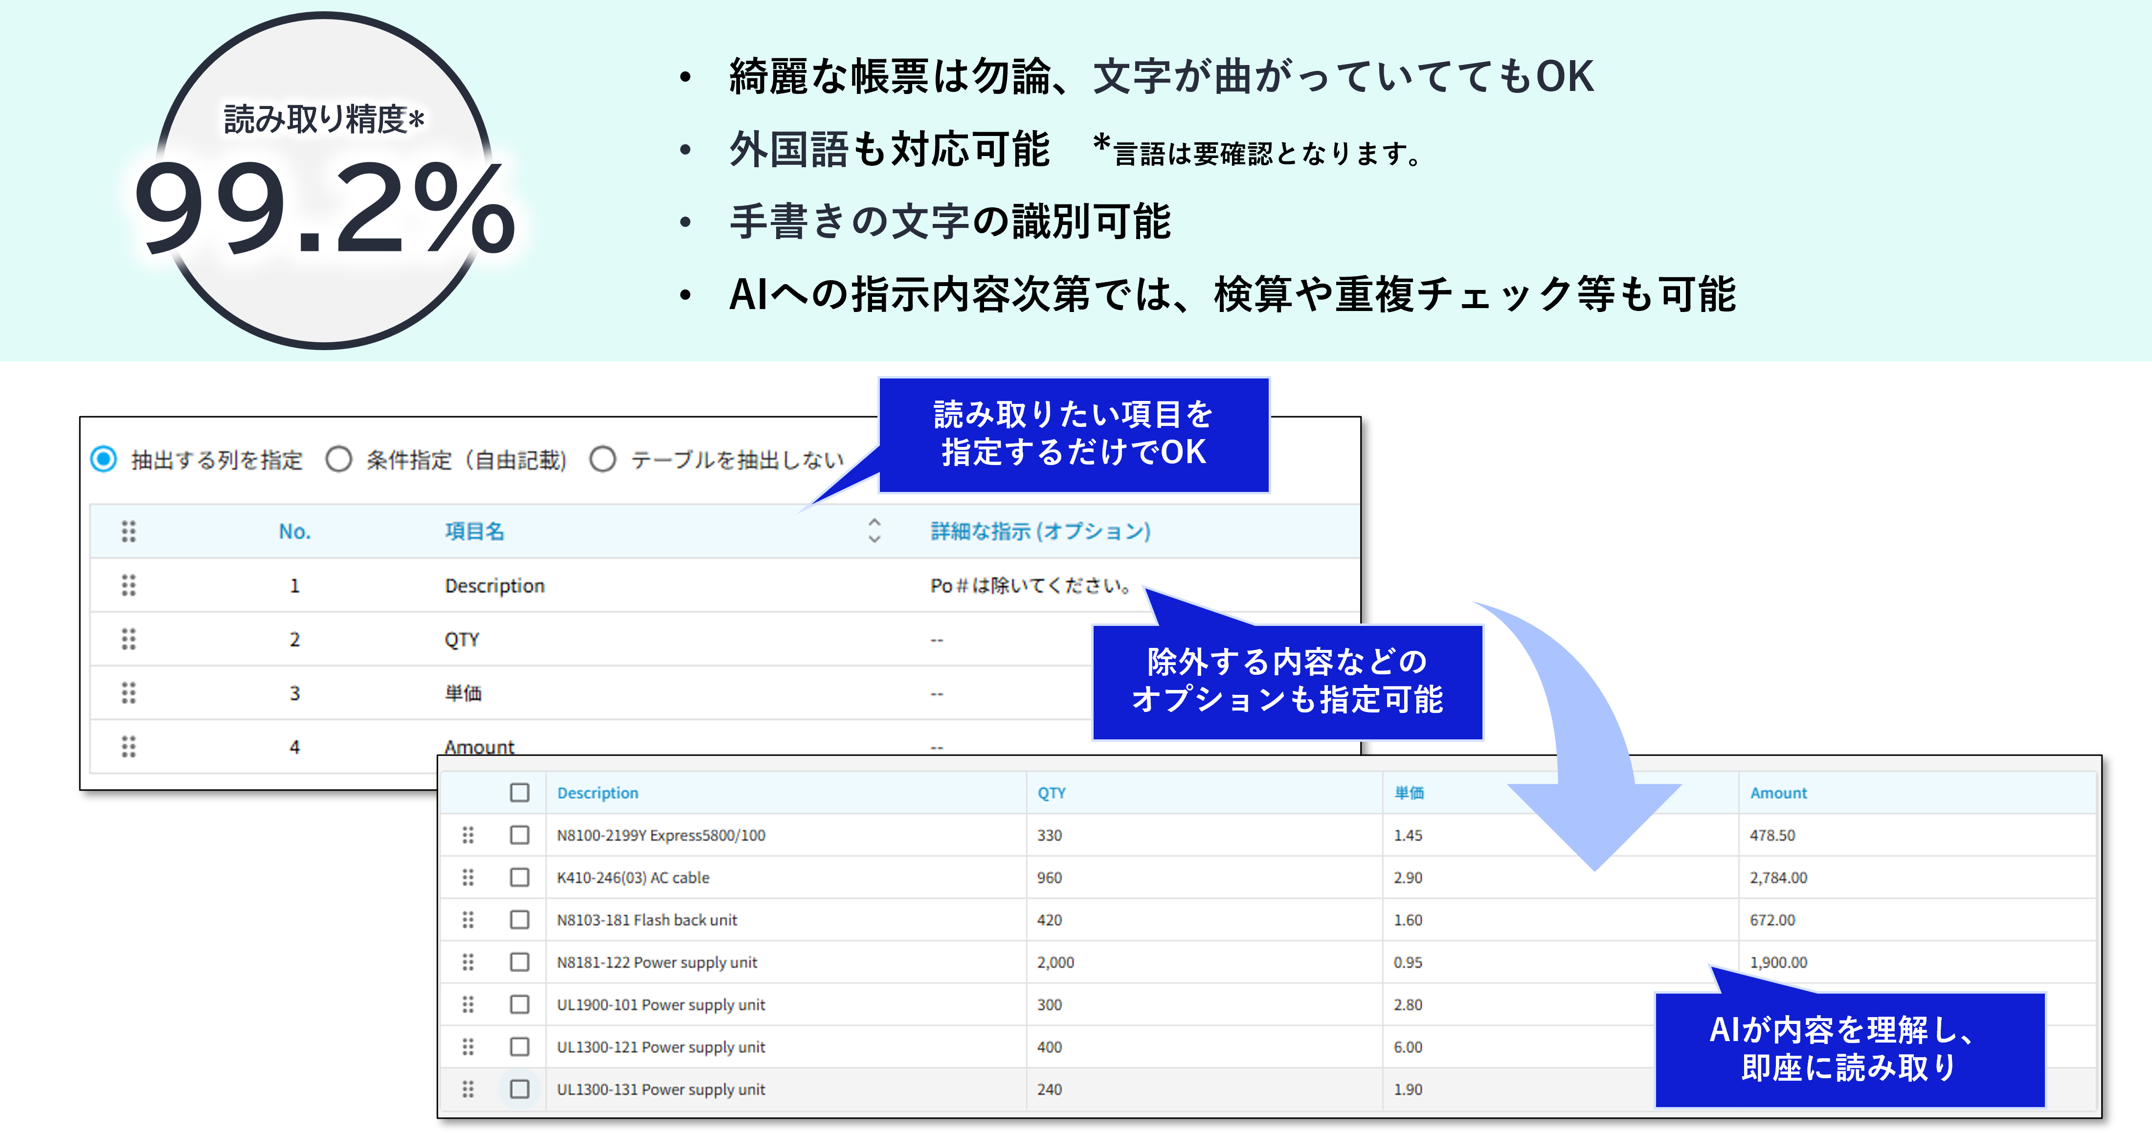Click drag handle for N8100-2199Y Express5800 result row
This screenshot has height=1133, width=2152.
coord(468,835)
